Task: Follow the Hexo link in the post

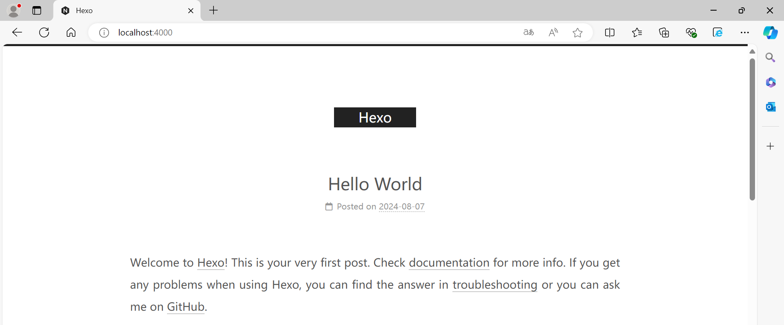Action: (x=211, y=263)
